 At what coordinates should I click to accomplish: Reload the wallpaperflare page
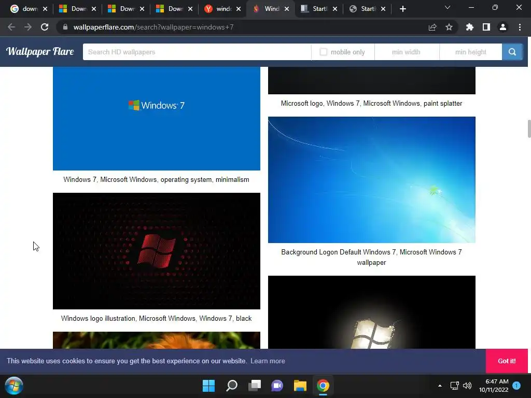45,27
